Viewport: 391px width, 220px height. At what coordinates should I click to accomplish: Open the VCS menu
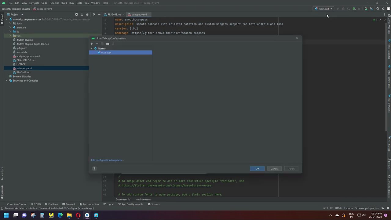coord(86,3)
